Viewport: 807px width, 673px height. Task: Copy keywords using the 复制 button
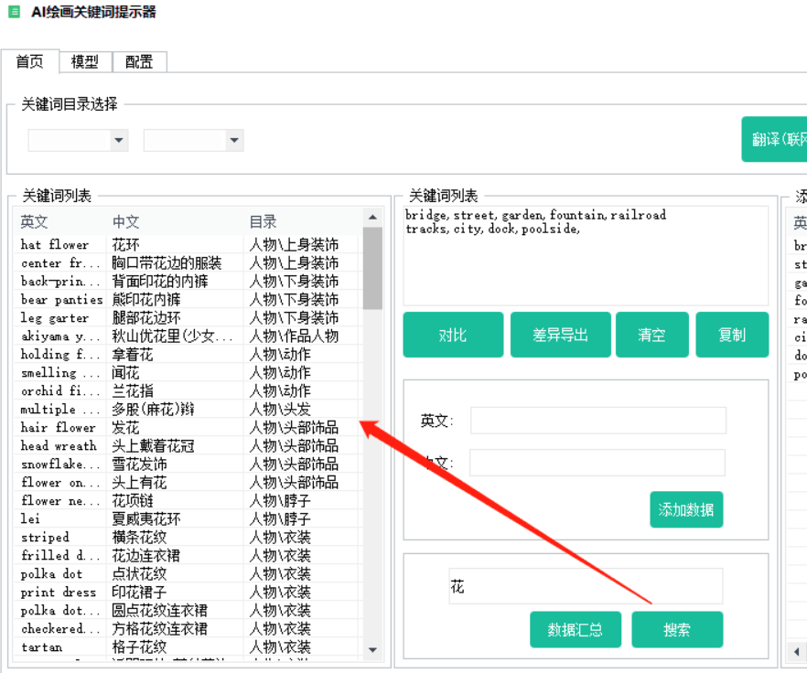tap(731, 335)
